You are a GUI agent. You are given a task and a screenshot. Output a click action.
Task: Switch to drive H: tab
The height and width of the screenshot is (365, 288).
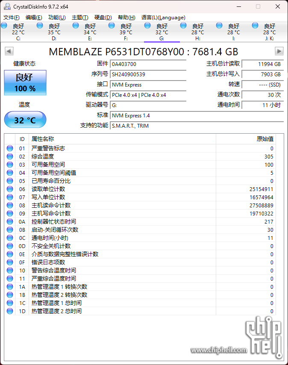[198, 32]
